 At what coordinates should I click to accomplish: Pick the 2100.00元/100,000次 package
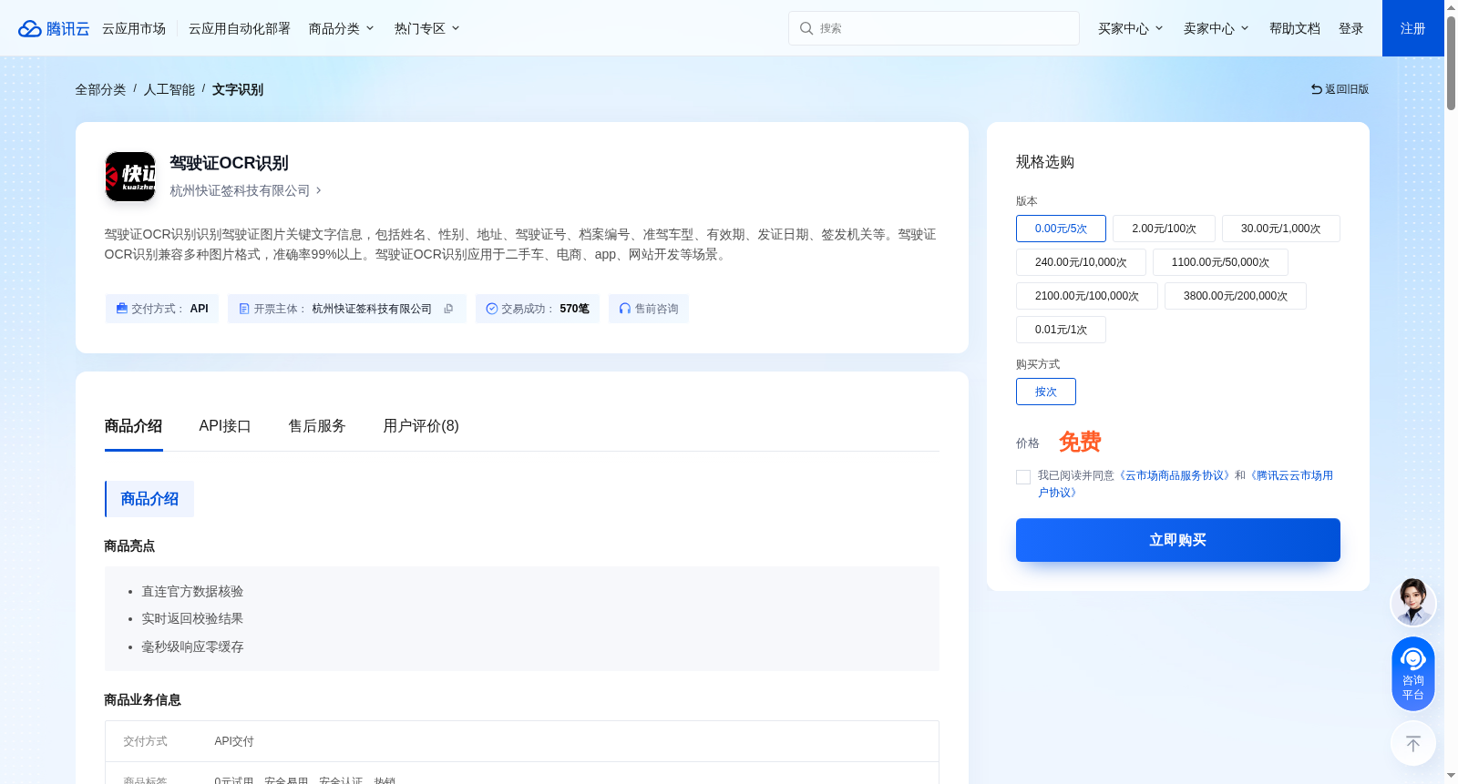(1086, 296)
